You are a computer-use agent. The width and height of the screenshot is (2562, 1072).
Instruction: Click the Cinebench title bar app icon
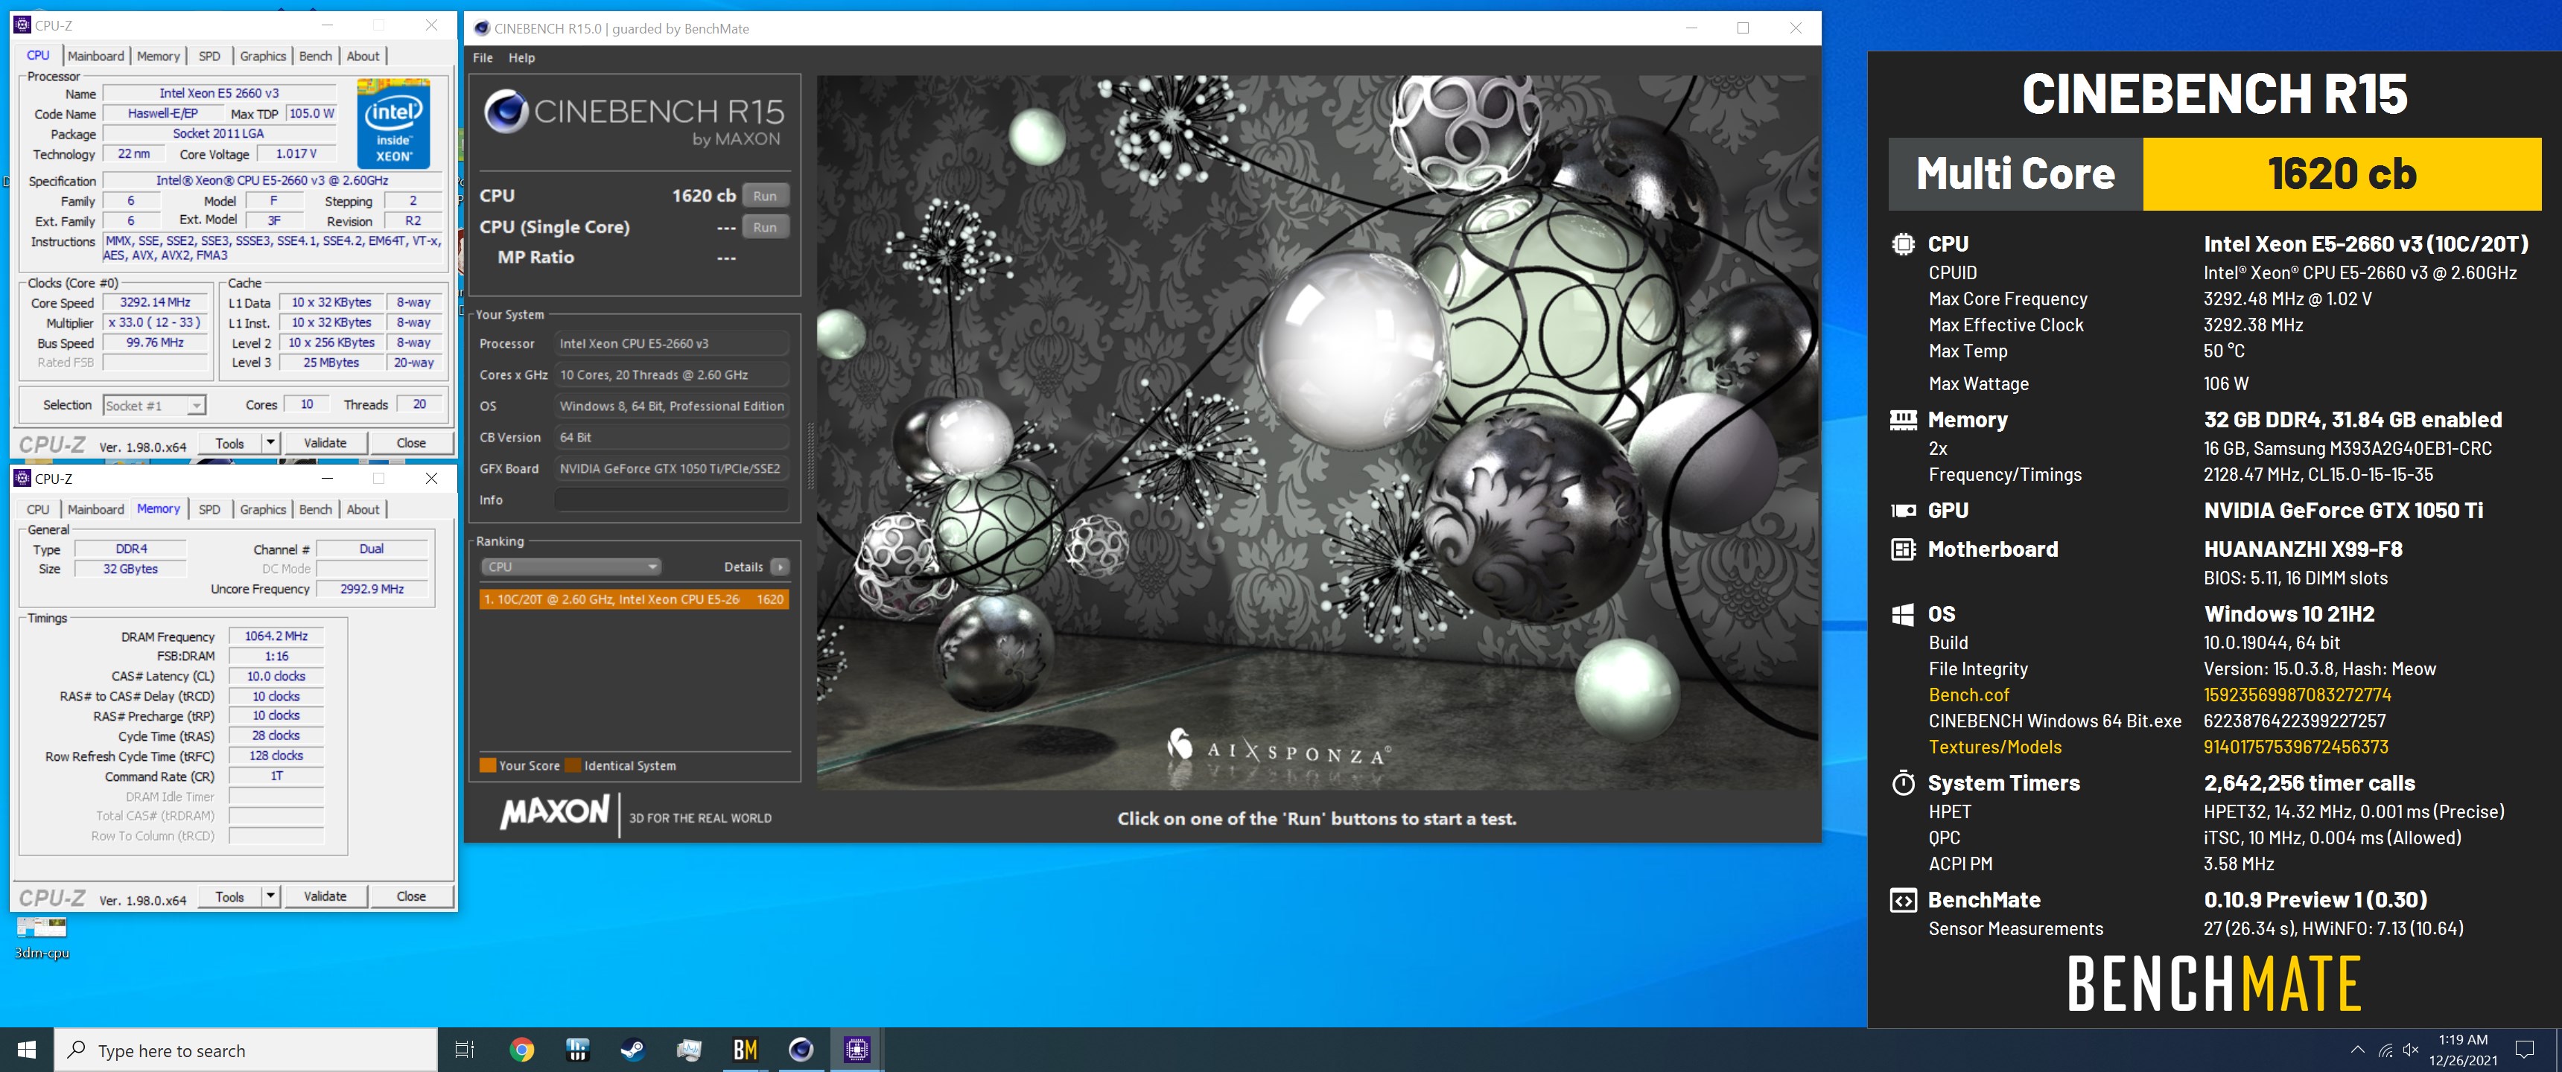point(481,28)
